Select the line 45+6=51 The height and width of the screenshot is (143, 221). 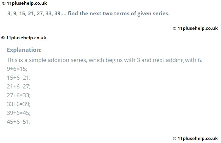point(19,122)
